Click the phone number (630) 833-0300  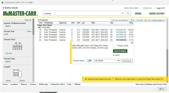point(131,8)
